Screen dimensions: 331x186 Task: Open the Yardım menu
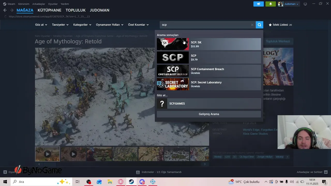pos(65,4)
